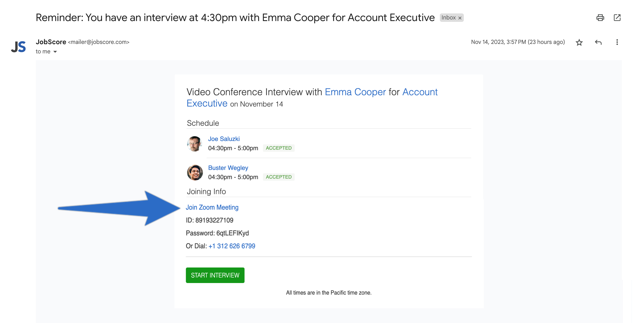
Task: Click the Password 6qtLEFIKyd text
Action: (217, 233)
